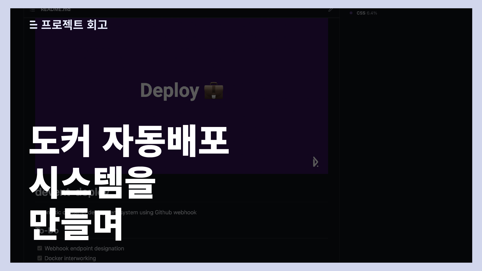Click the Deploy banner heading text
The image size is (482, 271).
click(x=170, y=91)
